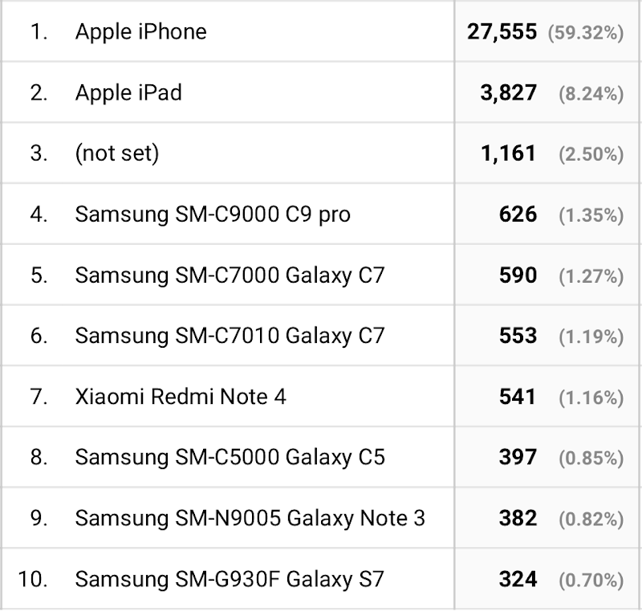This screenshot has height=612, width=642.
Task: Click the 3,827 sessions value
Action: tap(509, 92)
